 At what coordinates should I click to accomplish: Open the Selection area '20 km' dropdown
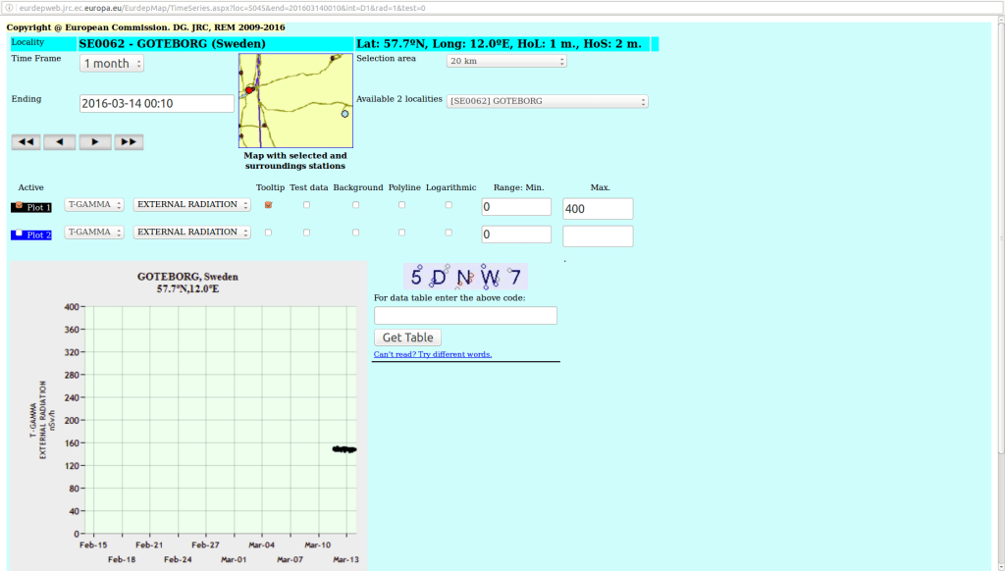[506, 61]
